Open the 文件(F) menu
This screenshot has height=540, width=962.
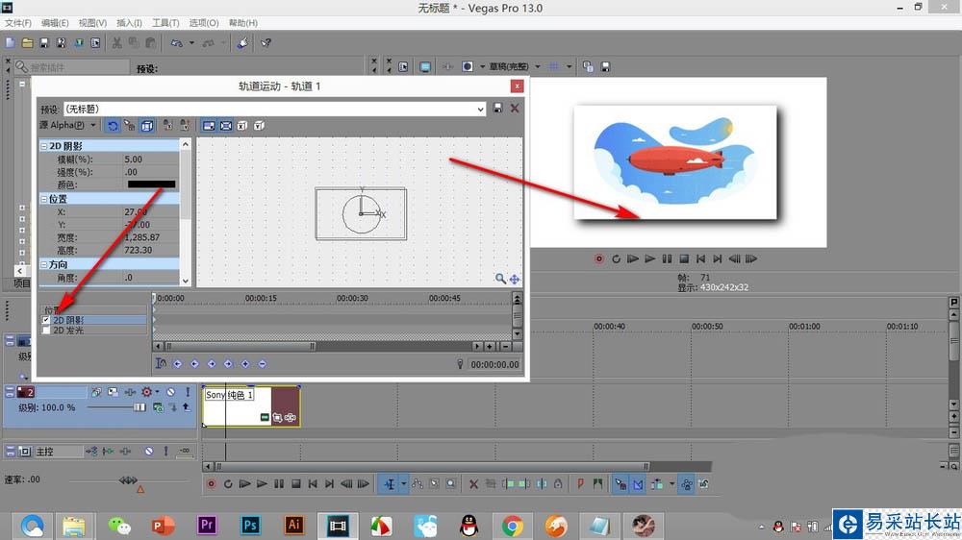tap(17, 23)
